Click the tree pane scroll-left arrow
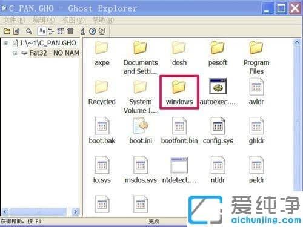303x227 pixels. (x=5, y=212)
